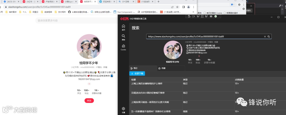Open the DevTools network settings gear

(x=244, y=9)
